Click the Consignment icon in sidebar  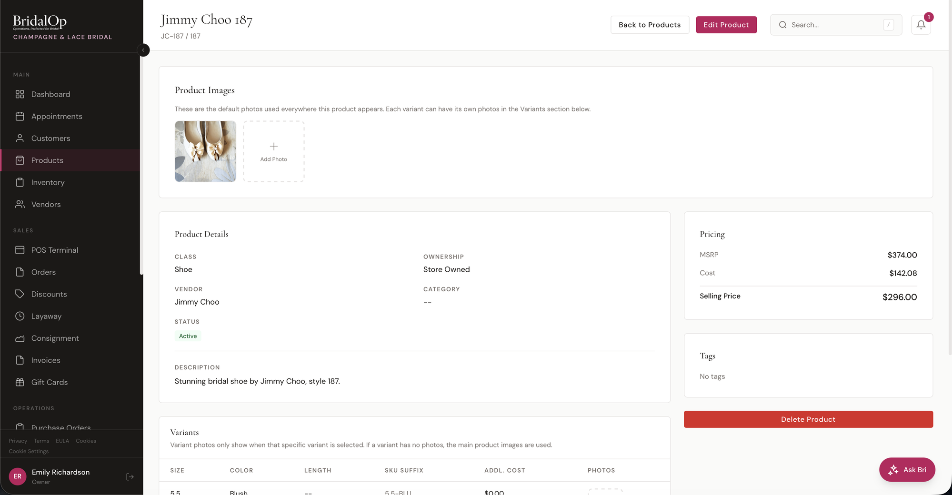click(x=20, y=338)
